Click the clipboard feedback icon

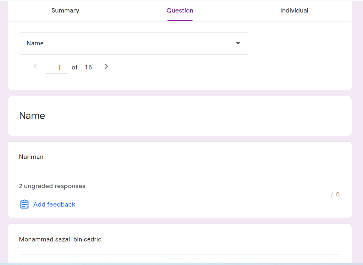[24, 204]
